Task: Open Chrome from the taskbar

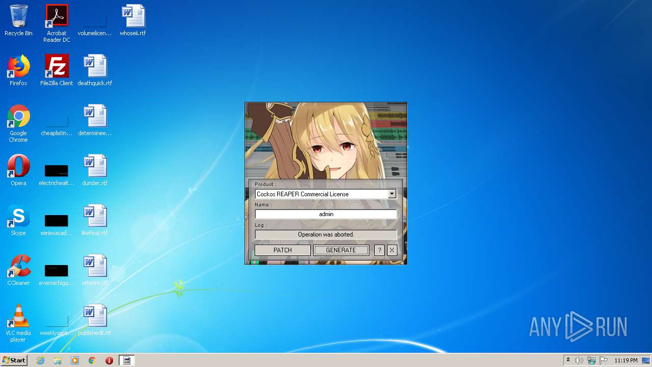Action: coord(92,360)
